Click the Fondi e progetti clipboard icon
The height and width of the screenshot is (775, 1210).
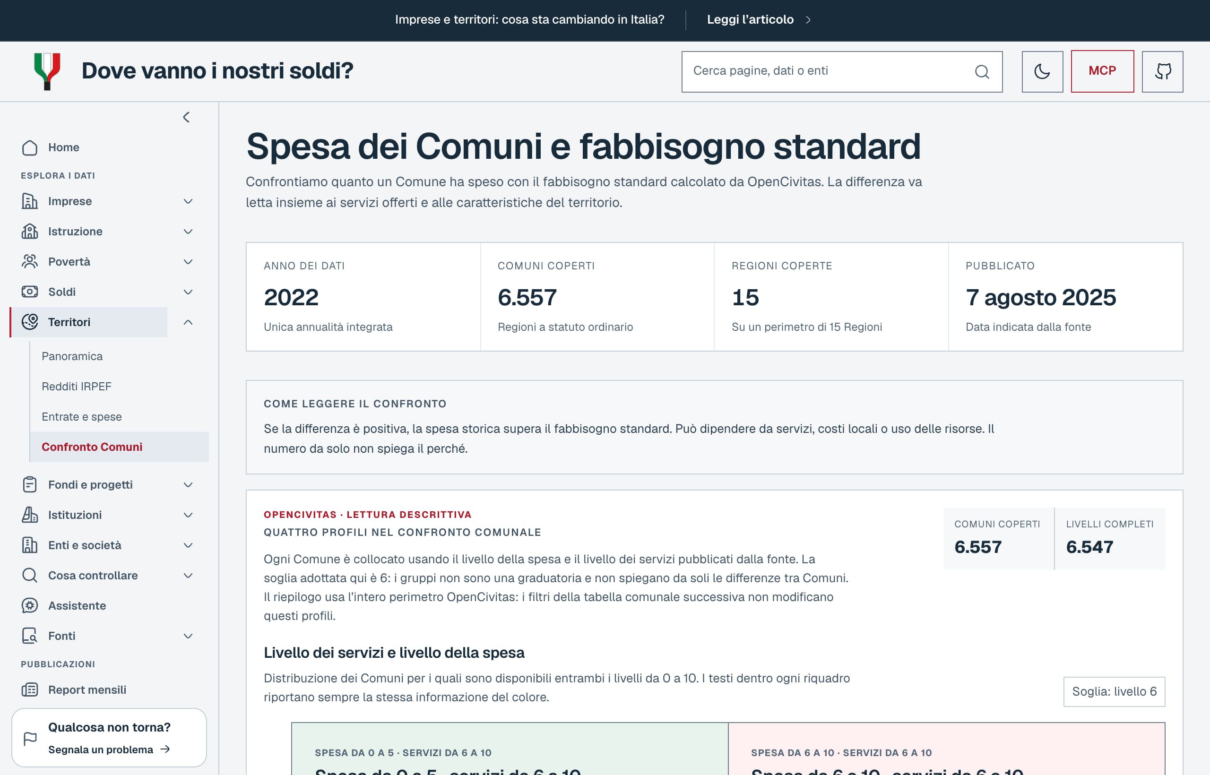click(x=30, y=485)
